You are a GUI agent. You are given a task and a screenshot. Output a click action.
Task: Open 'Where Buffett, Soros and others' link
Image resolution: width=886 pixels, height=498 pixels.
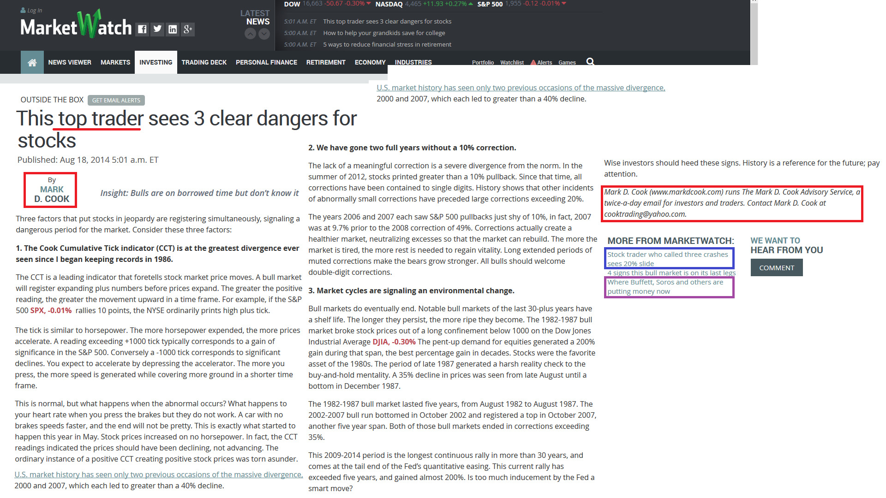[x=665, y=286]
